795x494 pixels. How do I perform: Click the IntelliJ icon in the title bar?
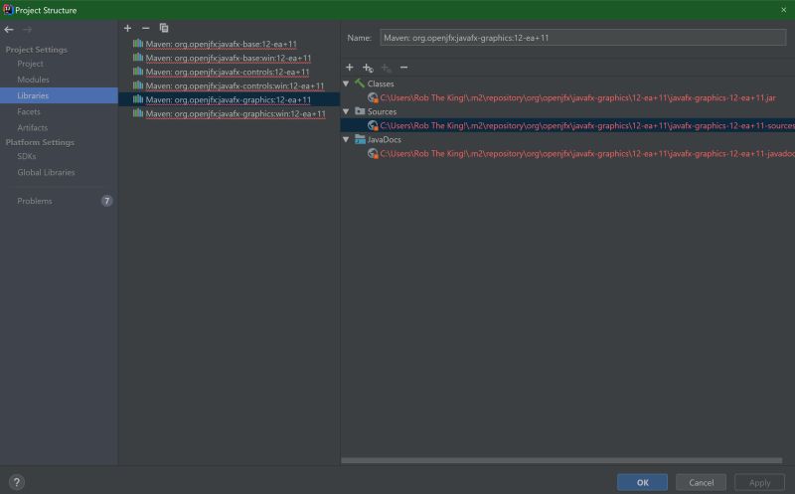coord(8,10)
